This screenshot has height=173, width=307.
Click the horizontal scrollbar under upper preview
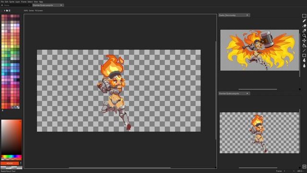click(x=258, y=89)
